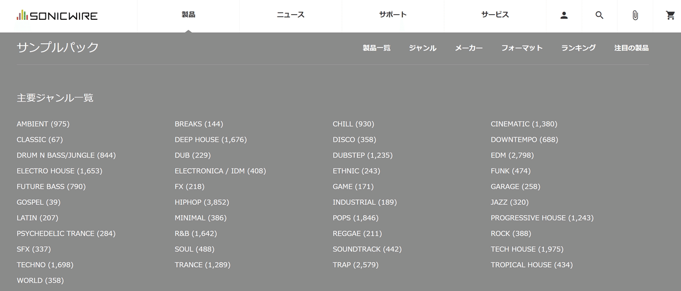
Task: Click the search magnifier icon
Action: [x=599, y=16]
